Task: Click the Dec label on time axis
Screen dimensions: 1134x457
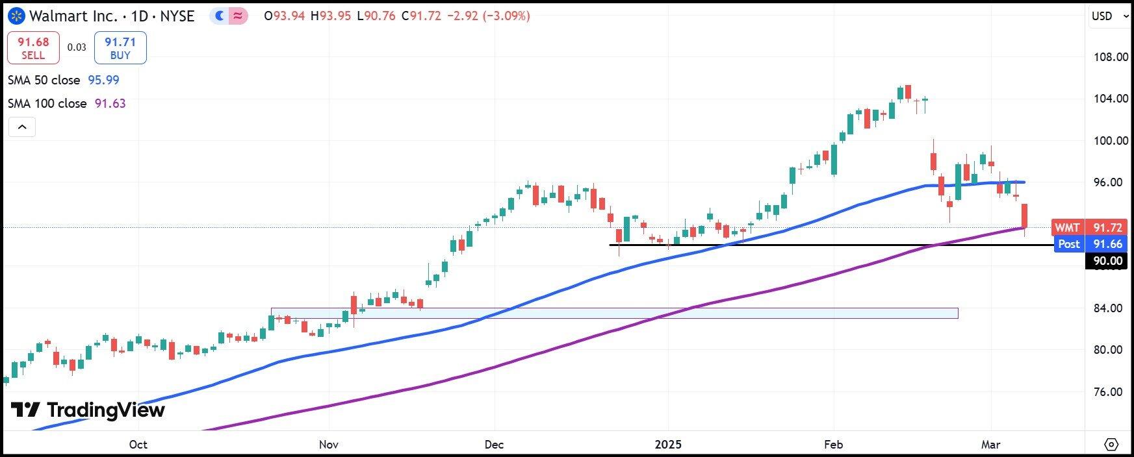Action: pos(494,445)
